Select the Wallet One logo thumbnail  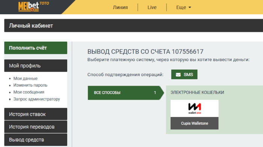pyautogui.click(x=194, y=108)
